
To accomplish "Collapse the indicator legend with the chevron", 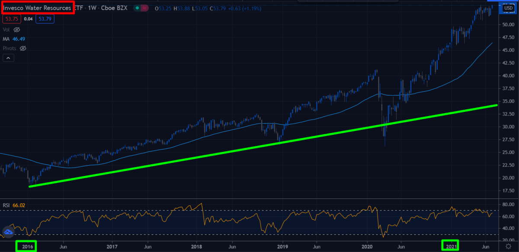I will 8,58.
